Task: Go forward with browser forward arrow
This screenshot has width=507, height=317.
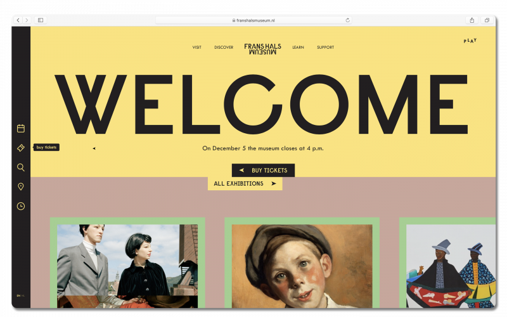Action: point(27,20)
